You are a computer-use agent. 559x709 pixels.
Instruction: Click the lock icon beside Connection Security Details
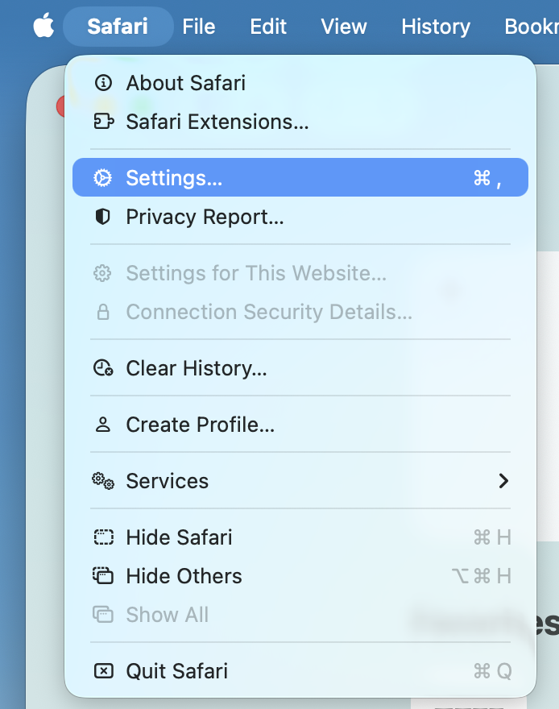102,312
